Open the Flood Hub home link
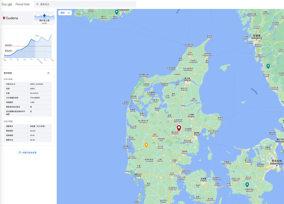284x204 pixels. pyautogui.click(x=22, y=4)
